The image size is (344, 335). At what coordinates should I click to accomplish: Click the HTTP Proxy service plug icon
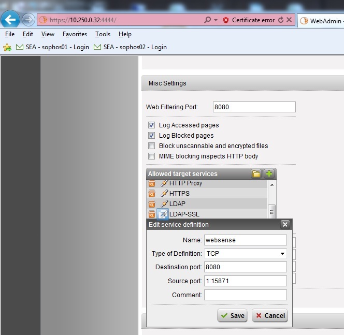[x=164, y=183]
